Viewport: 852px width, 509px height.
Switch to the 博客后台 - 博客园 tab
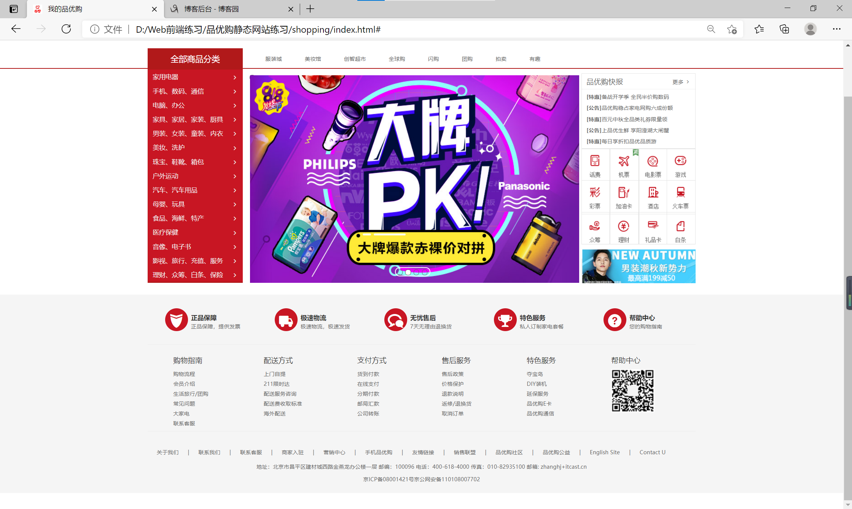point(212,9)
